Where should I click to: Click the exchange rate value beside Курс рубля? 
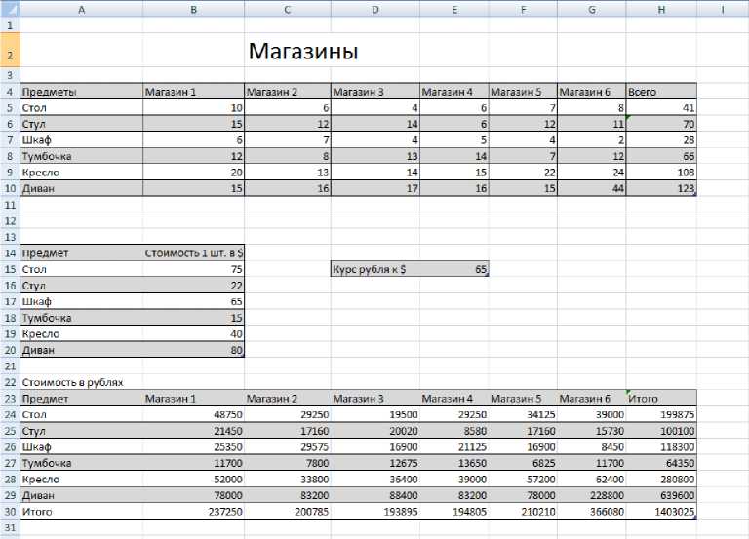click(x=454, y=269)
